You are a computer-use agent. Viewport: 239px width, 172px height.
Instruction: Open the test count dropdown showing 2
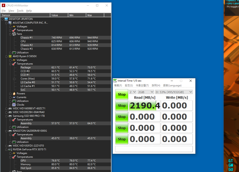pos(132,92)
